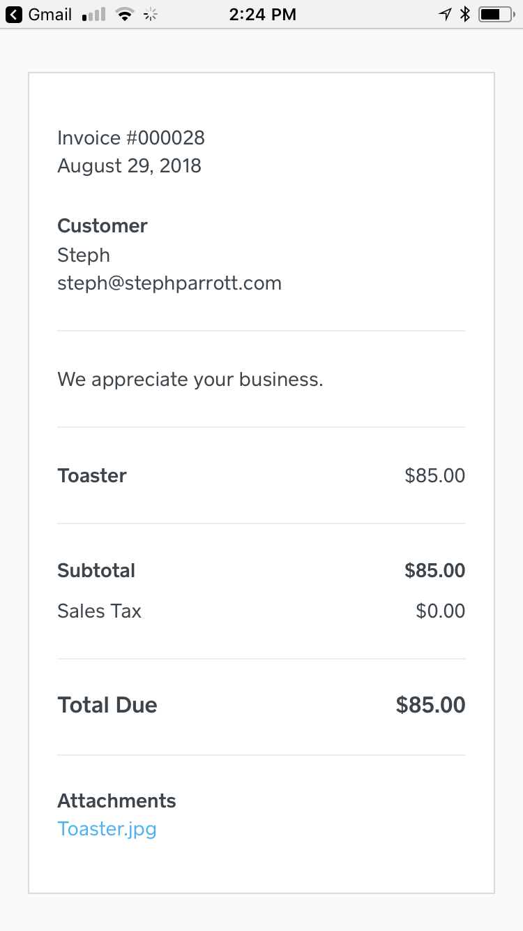Tap the Gmail back-to-app label
The height and width of the screenshot is (931, 523).
[x=50, y=14]
